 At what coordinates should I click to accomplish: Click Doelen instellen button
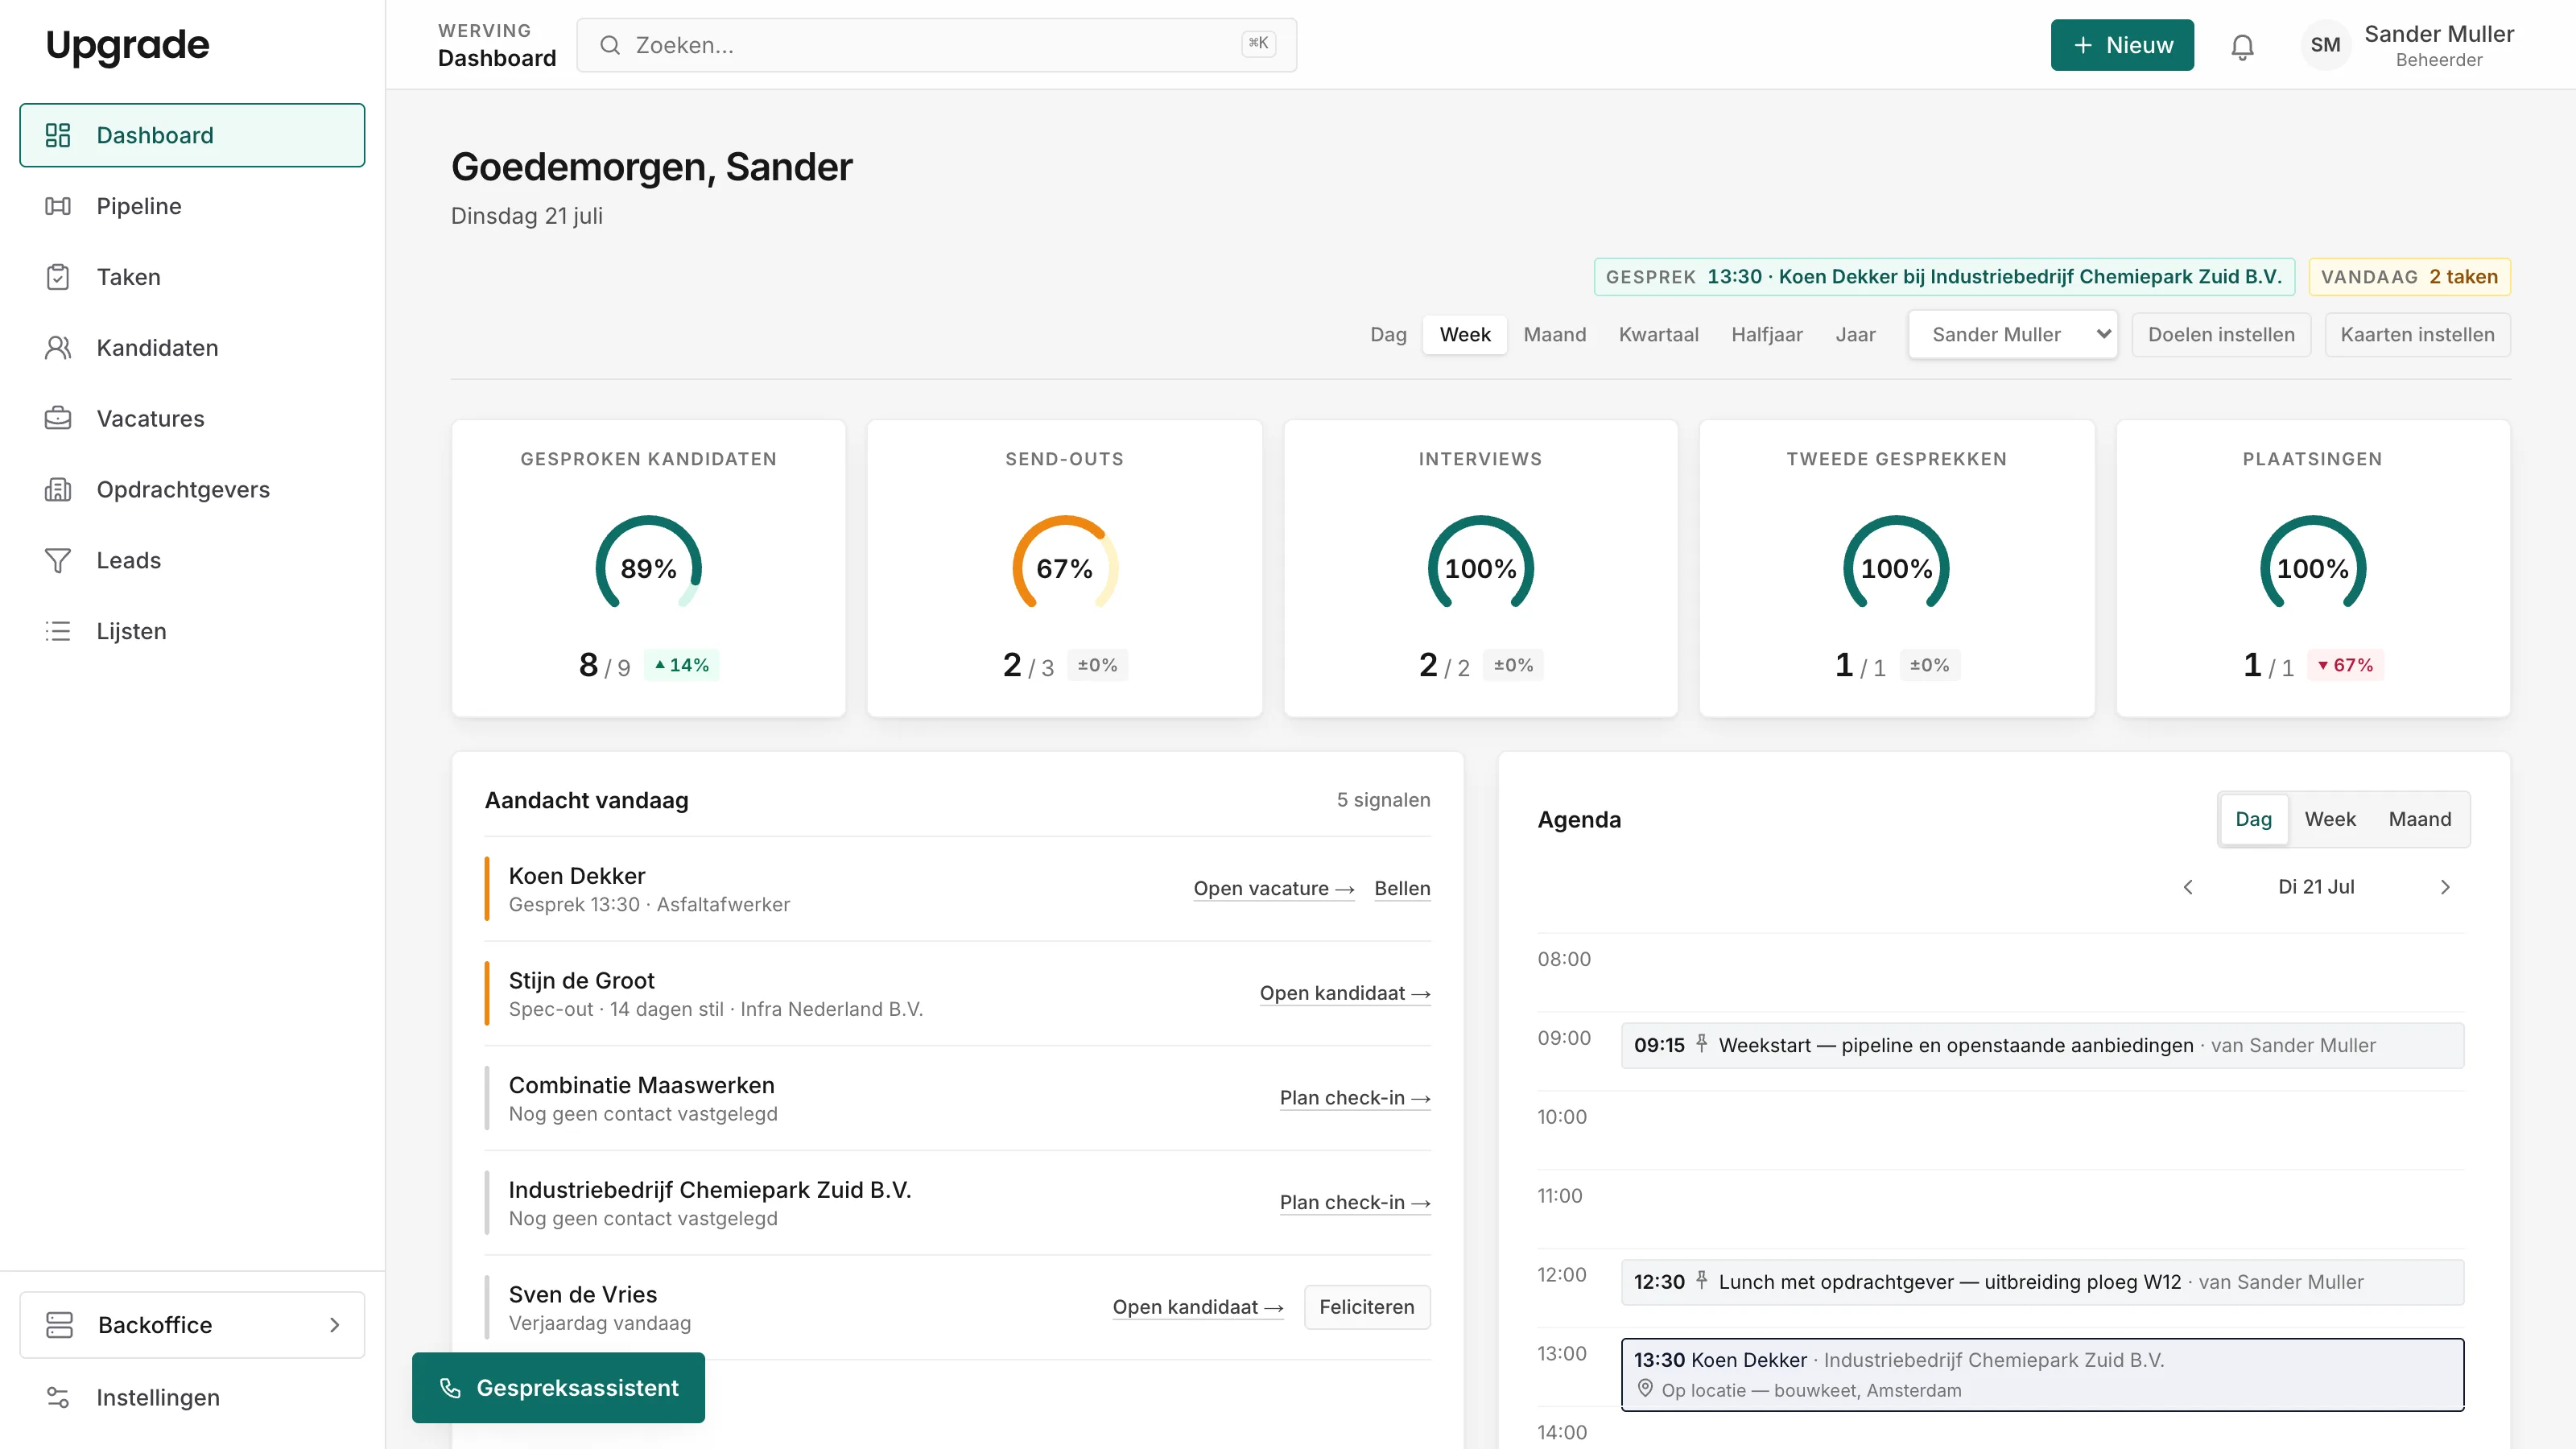click(2221, 334)
